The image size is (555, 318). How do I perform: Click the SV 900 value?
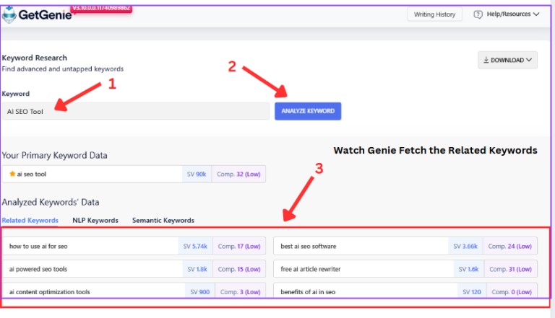(x=200, y=292)
